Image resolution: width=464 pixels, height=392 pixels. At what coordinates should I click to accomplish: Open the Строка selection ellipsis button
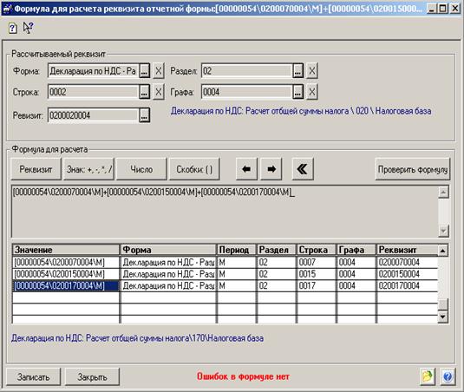[x=145, y=92]
